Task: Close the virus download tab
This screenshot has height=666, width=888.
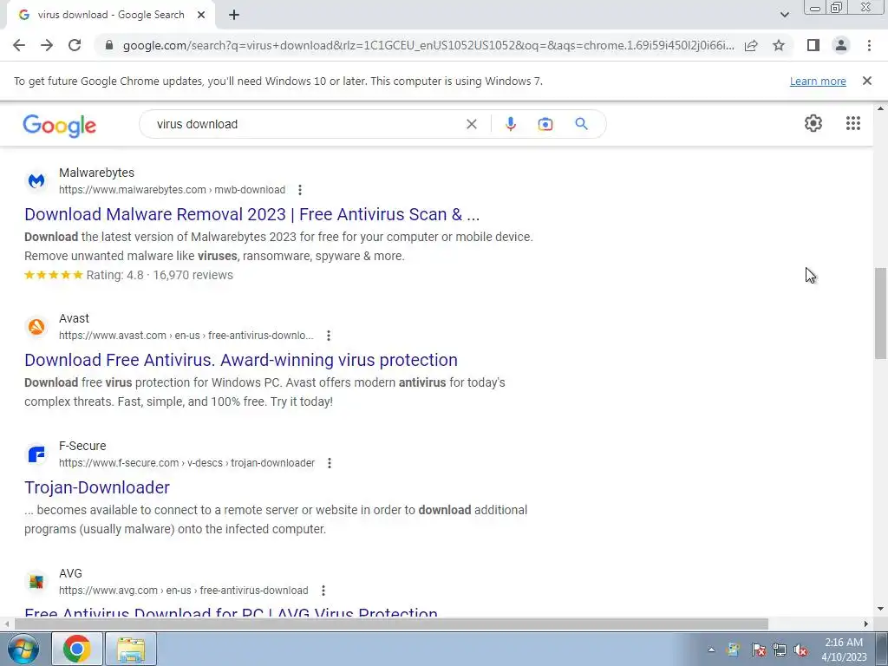Action: coord(201,15)
